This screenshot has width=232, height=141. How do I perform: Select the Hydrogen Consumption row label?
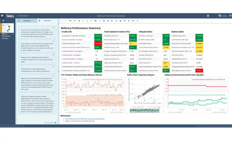pyautogui.click(x=183, y=47)
